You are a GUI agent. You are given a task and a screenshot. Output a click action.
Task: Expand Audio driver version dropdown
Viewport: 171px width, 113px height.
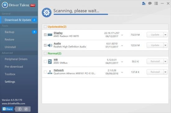point(122,46)
